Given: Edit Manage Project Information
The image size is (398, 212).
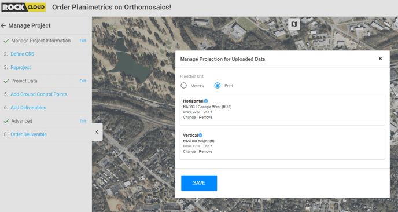Looking at the screenshot, I should (x=83, y=41).
